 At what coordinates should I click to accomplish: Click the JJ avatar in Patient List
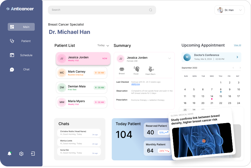tap(62, 58)
